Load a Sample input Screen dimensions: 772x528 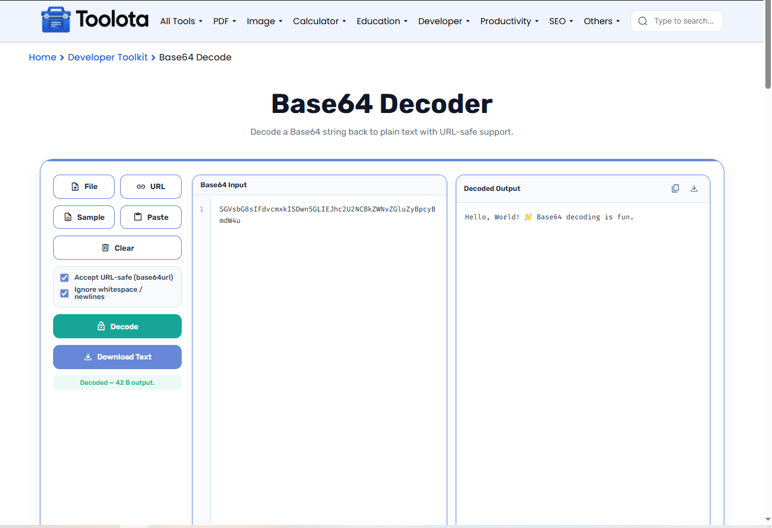coord(84,217)
